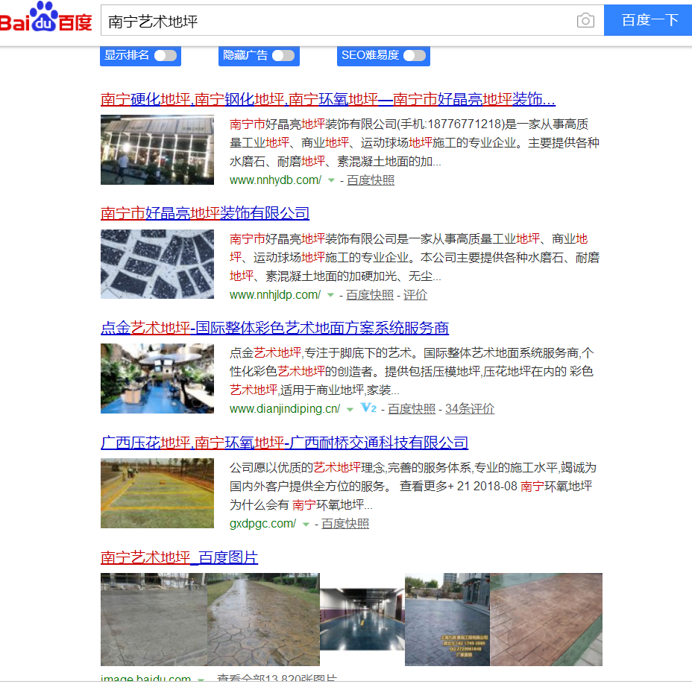
Task: Open red-brown stamped floor image result
Action: tap(546, 620)
